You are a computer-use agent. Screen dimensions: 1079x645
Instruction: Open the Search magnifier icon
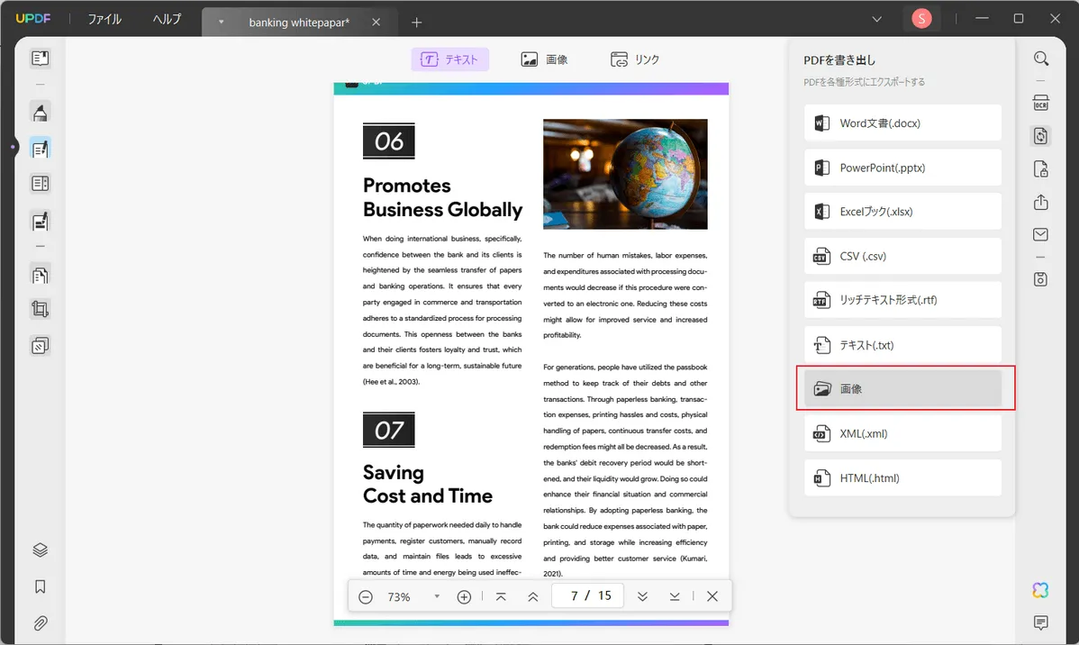point(1041,59)
